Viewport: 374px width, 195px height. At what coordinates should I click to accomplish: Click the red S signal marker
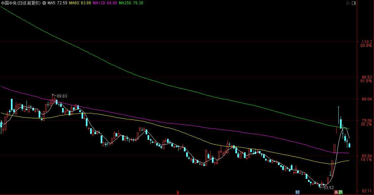tap(178, 192)
